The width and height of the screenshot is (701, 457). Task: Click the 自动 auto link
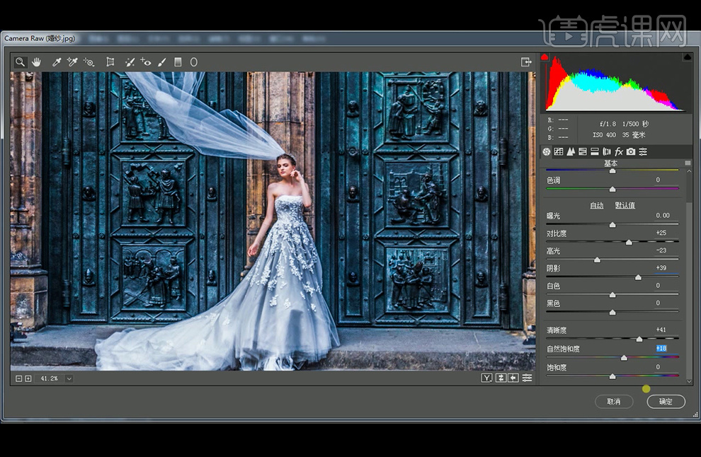point(597,206)
